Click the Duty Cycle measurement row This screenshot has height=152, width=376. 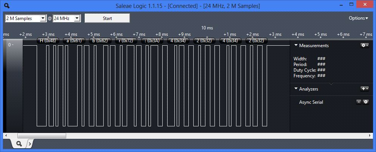309,70
